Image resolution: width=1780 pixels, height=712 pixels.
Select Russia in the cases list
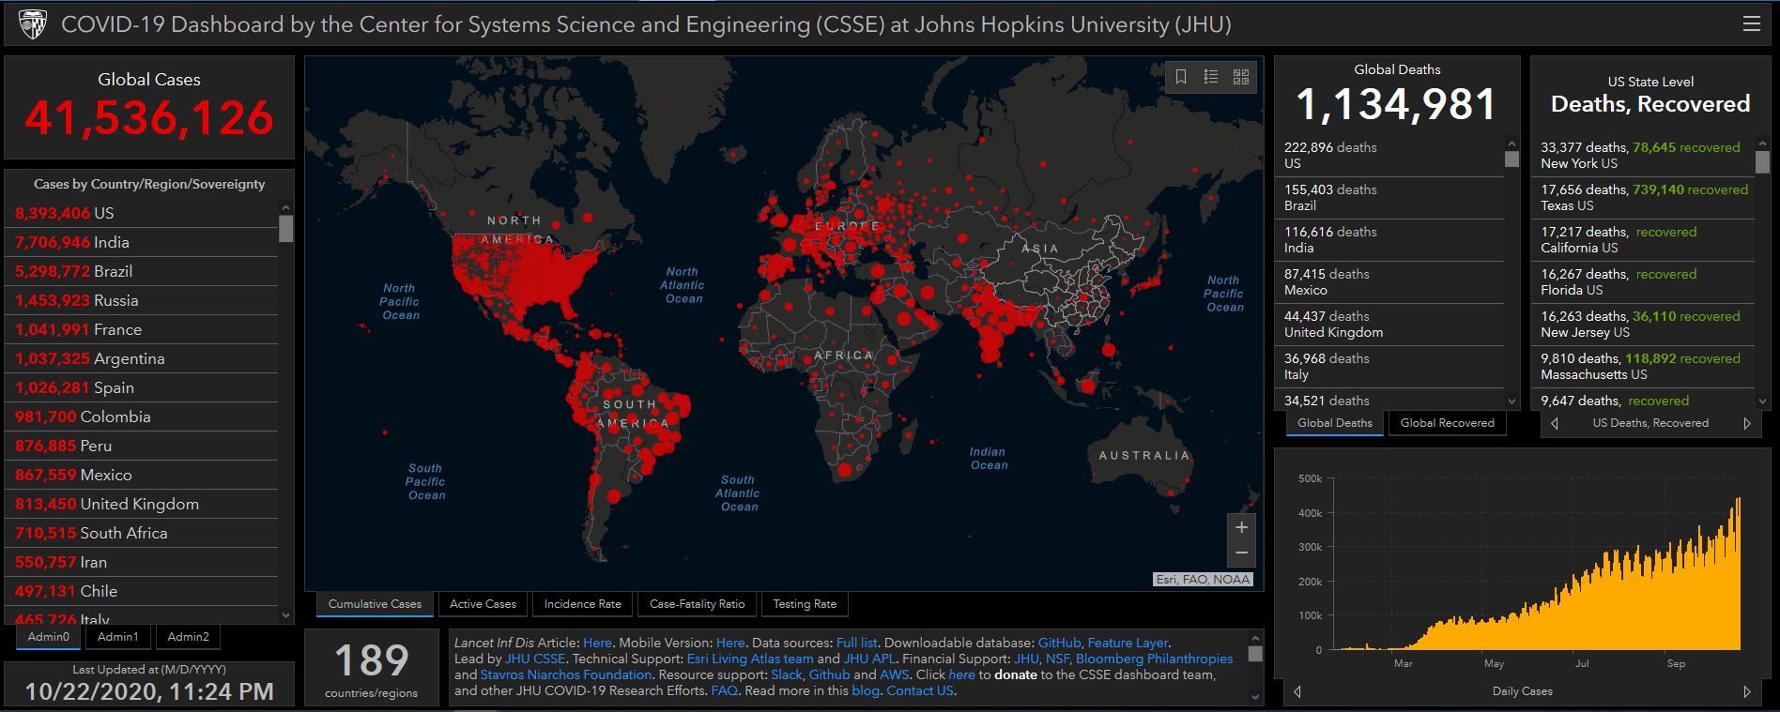point(142,300)
